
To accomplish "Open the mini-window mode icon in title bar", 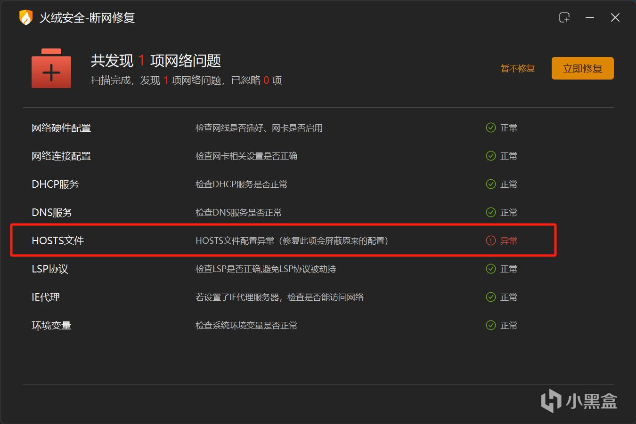I will (x=564, y=17).
